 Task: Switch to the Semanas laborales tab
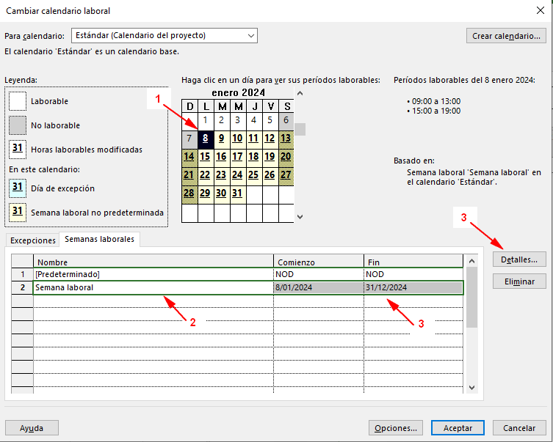click(x=100, y=240)
